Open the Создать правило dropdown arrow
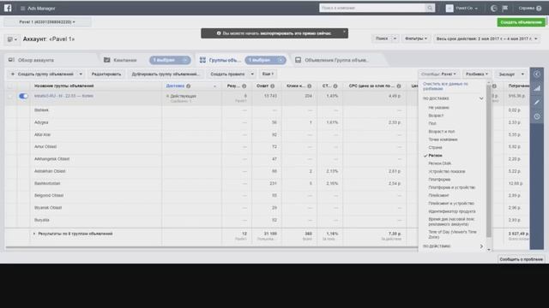 (x=252, y=74)
